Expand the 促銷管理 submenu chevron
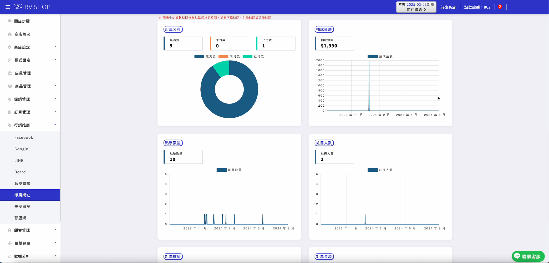The image size is (549, 263). point(55,98)
